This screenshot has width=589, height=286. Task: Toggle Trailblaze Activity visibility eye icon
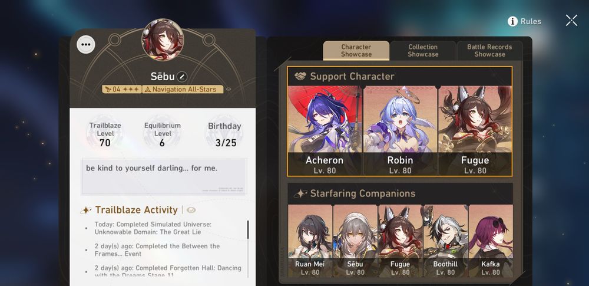pos(191,210)
